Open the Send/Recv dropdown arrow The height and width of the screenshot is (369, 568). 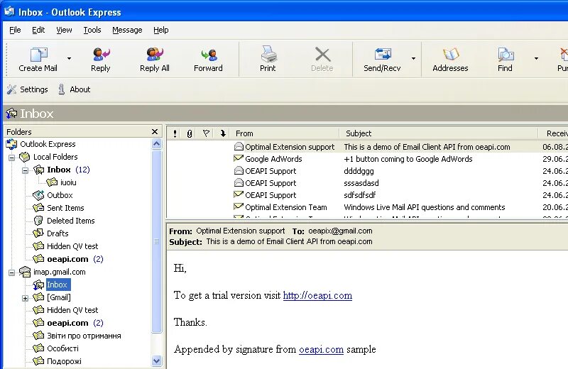[x=413, y=58]
